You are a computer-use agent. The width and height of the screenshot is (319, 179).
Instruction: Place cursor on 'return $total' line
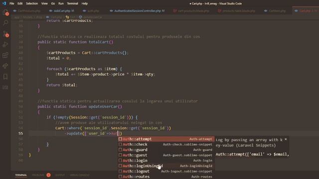(x=62, y=85)
